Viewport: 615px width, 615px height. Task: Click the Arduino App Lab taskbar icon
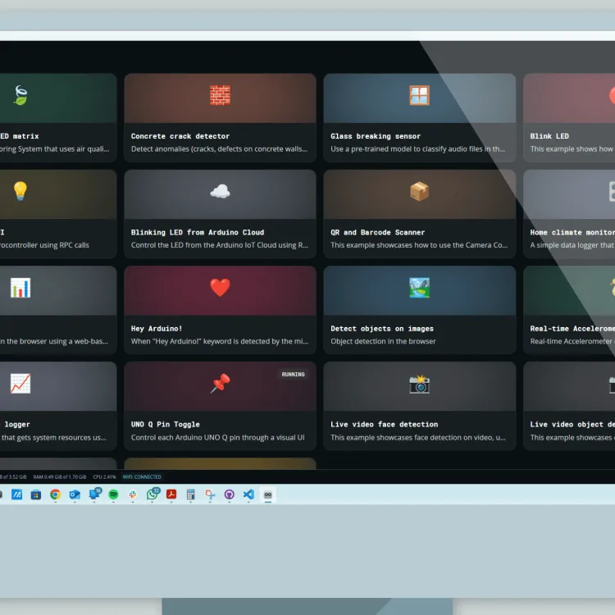(x=268, y=494)
